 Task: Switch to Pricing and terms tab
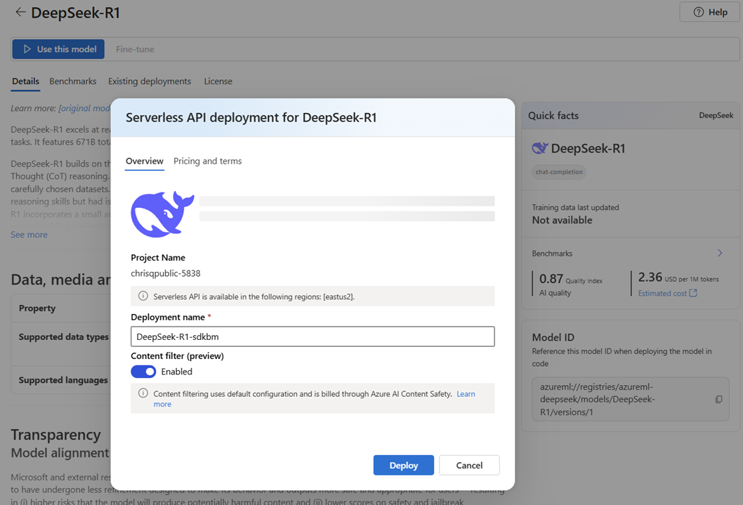point(208,161)
